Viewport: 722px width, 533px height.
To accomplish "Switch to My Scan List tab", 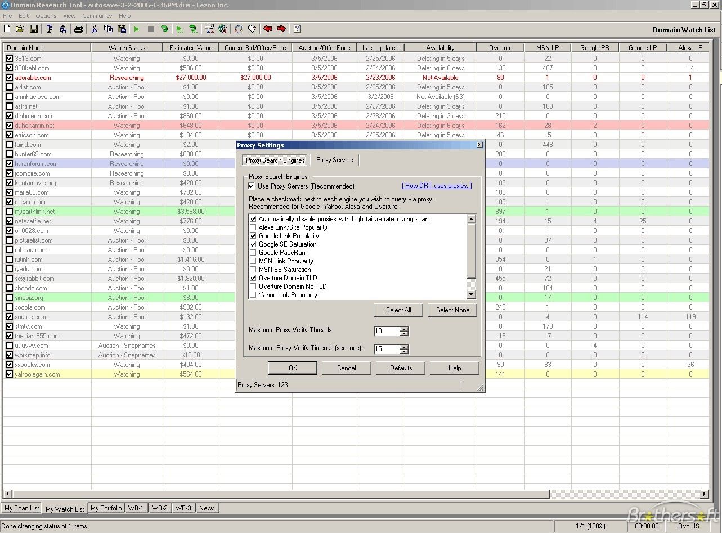I will click(22, 508).
